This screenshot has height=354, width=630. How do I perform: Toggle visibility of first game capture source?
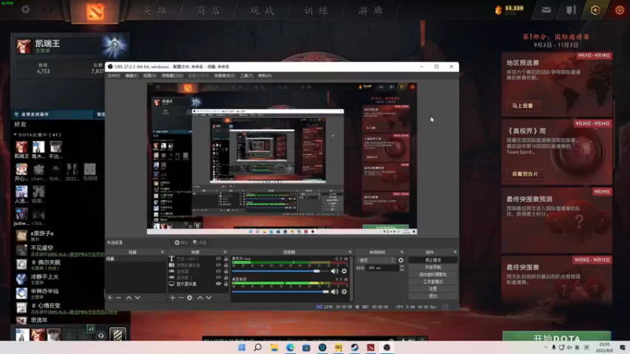click(x=218, y=271)
